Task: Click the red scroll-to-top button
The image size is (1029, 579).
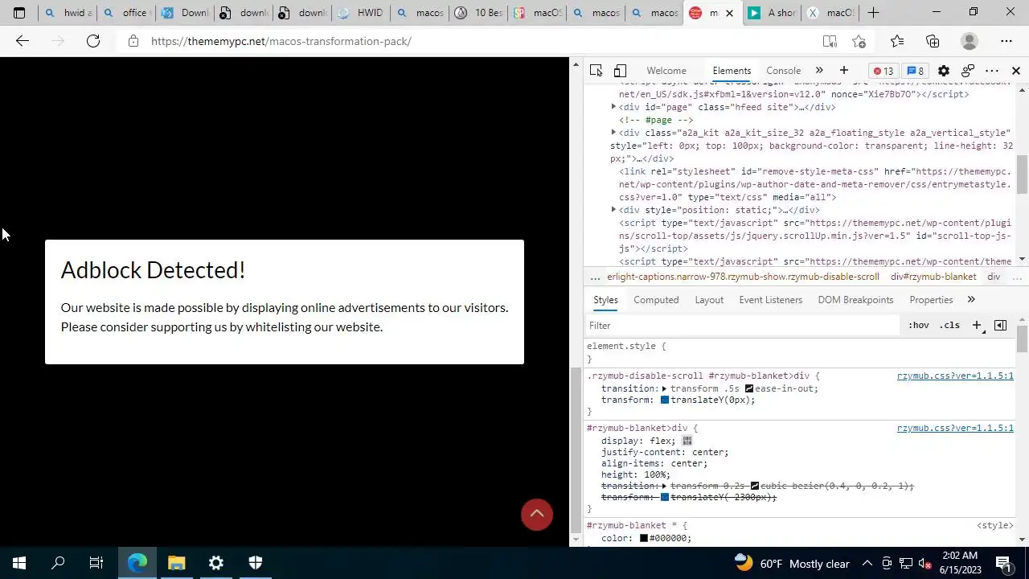Action: click(537, 514)
